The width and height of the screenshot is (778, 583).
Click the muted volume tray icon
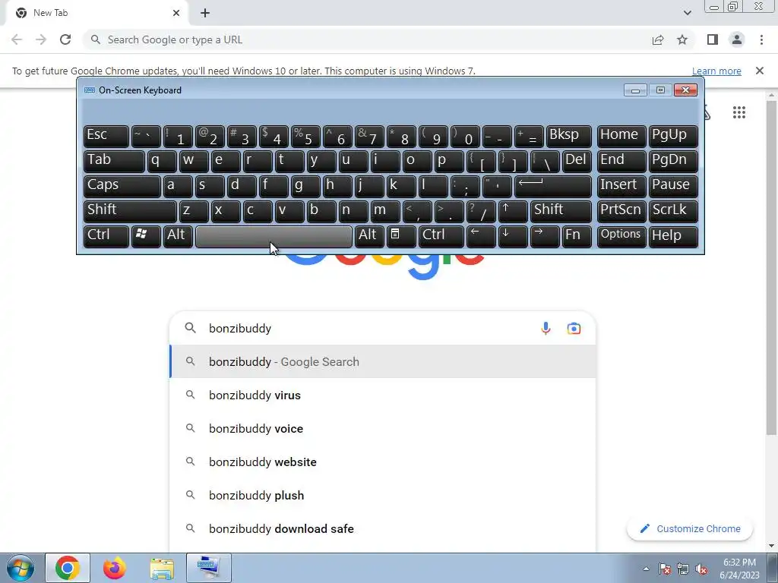click(701, 569)
